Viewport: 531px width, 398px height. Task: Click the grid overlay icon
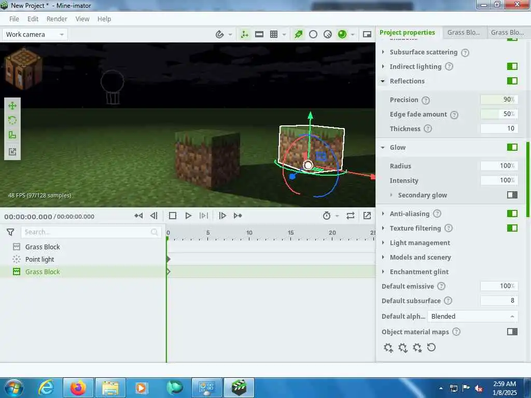(x=274, y=34)
